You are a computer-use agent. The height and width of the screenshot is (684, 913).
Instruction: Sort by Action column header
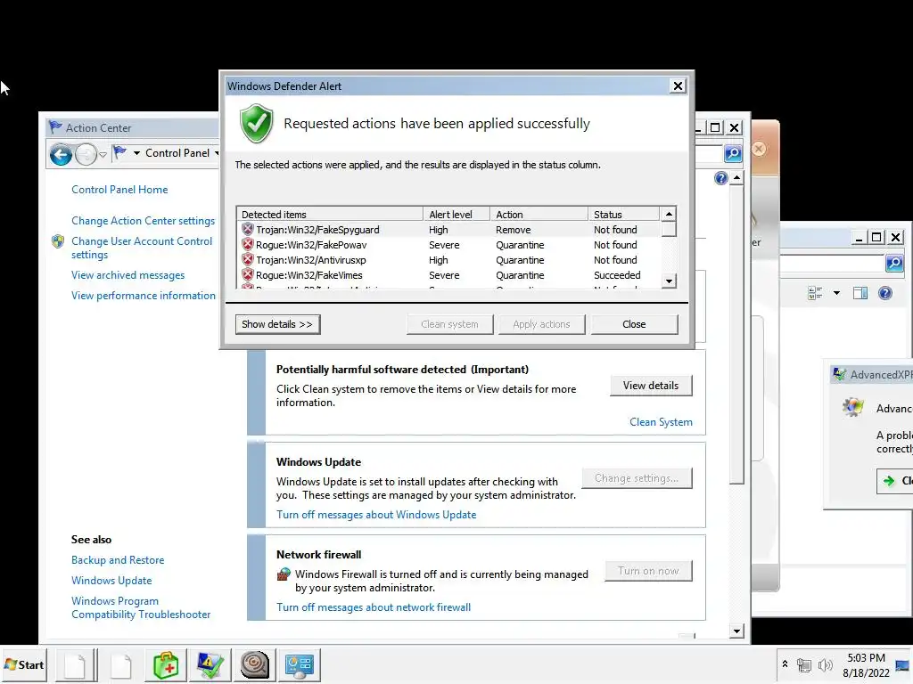(x=539, y=214)
